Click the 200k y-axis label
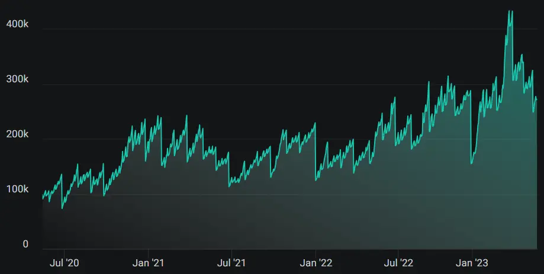The width and height of the screenshot is (544, 274). 17,134
